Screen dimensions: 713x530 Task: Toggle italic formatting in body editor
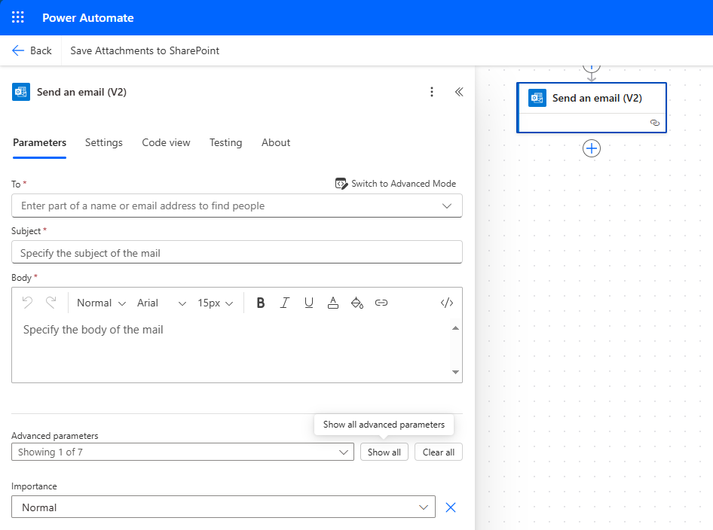click(x=285, y=302)
